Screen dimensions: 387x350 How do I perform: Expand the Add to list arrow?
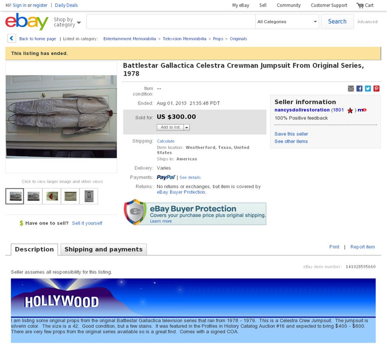point(187,127)
